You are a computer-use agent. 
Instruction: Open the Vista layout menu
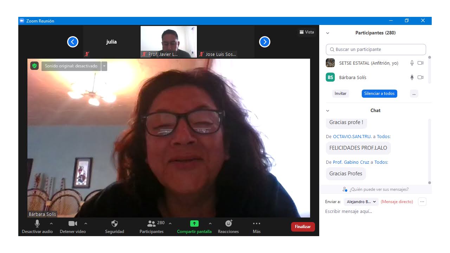coord(307,32)
